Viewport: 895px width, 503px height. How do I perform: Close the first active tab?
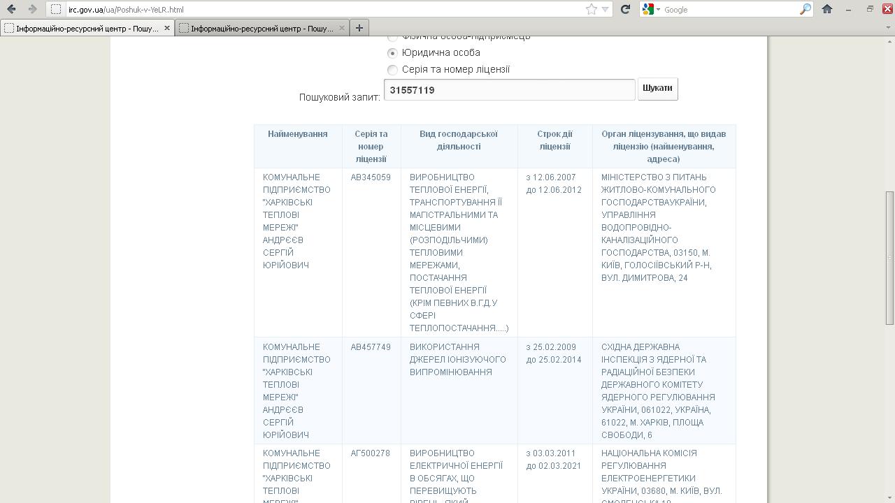[x=167, y=28]
